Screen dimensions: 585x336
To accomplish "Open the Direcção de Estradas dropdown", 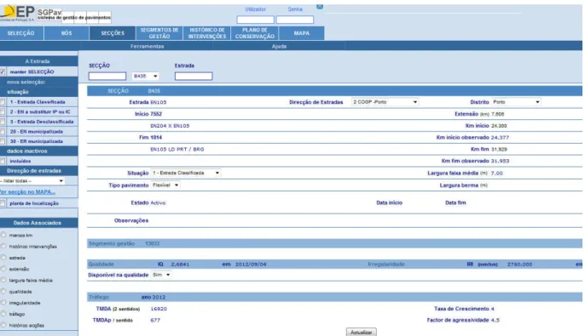I will pyautogui.click(x=385, y=102).
